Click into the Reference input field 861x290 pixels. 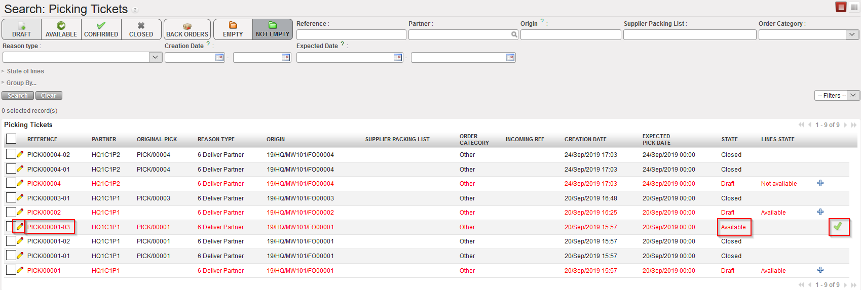click(x=351, y=34)
